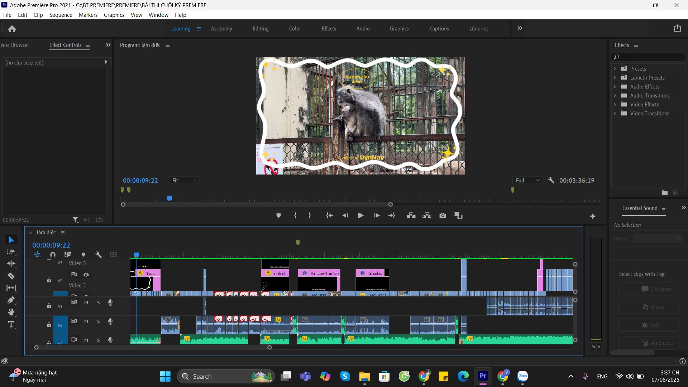Toggle Snap in timeline
The image size is (688, 387).
[53, 254]
